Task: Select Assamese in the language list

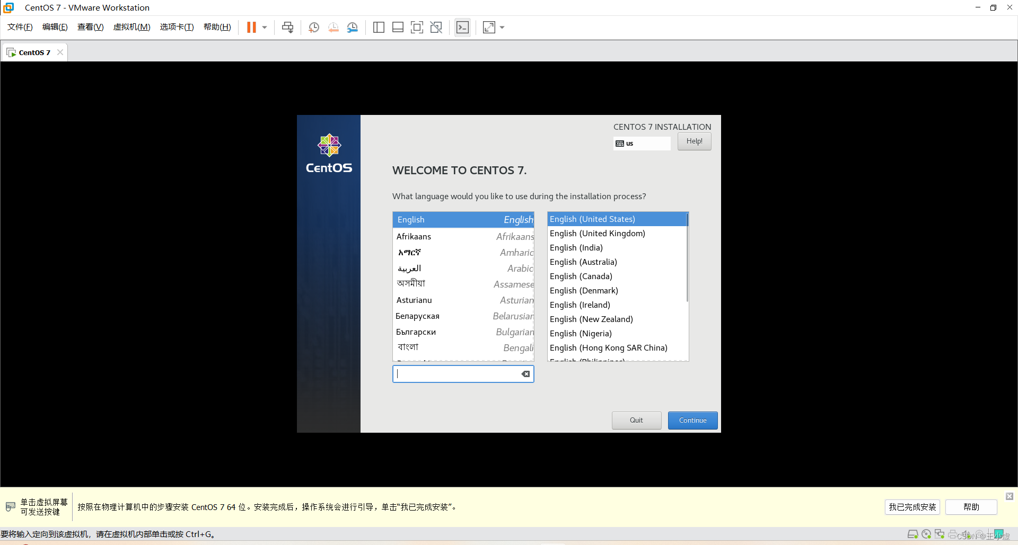Action: (x=463, y=284)
